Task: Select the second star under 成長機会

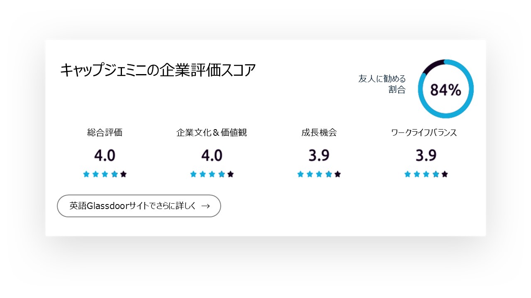Action: [x=309, y=174]
